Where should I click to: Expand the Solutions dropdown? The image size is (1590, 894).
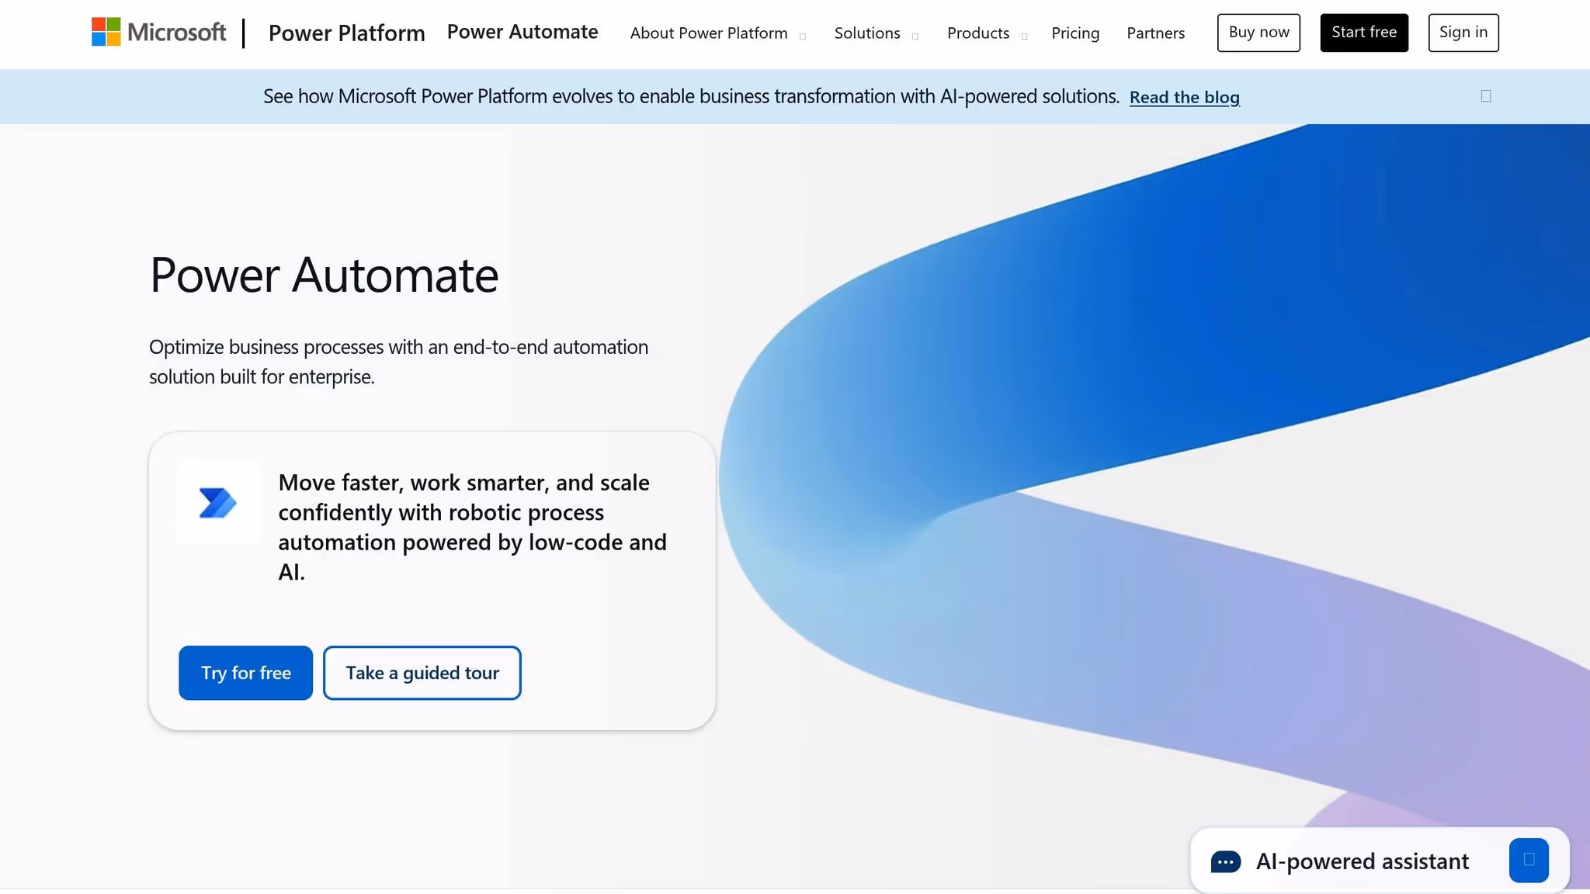(867, 33)
